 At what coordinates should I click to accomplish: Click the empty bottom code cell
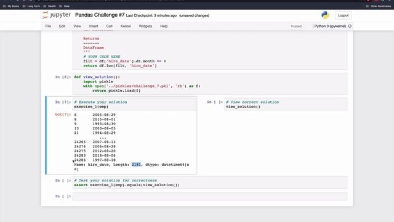pos(210,196)
